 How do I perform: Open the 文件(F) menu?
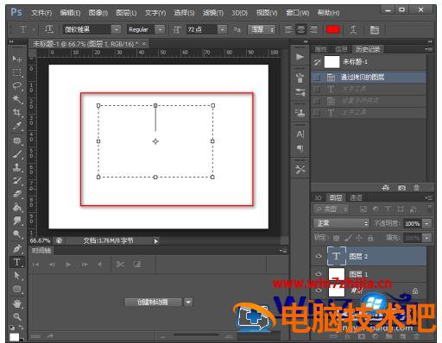pyautogui.click(x=41, y=13)
